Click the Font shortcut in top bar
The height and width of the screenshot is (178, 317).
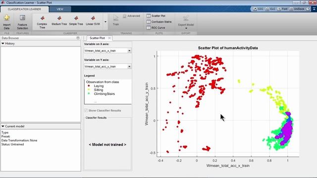click(282, 9)
